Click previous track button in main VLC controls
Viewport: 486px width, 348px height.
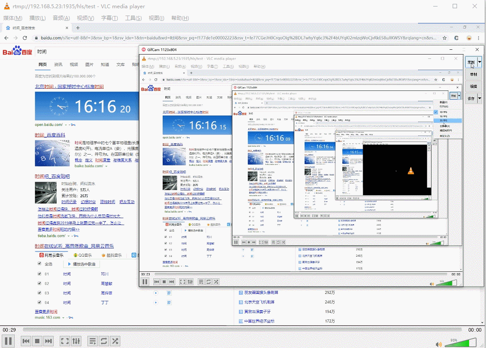click(x=26, y=341)
